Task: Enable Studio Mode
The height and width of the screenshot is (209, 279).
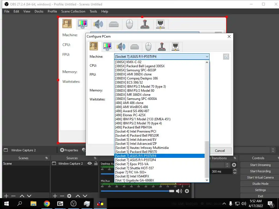Action: [x=260, y=184]
